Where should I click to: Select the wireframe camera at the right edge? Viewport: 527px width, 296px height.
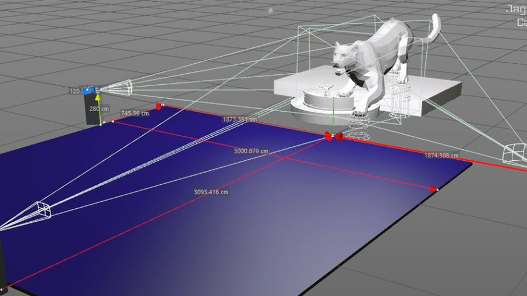click(x=514, y=153)
